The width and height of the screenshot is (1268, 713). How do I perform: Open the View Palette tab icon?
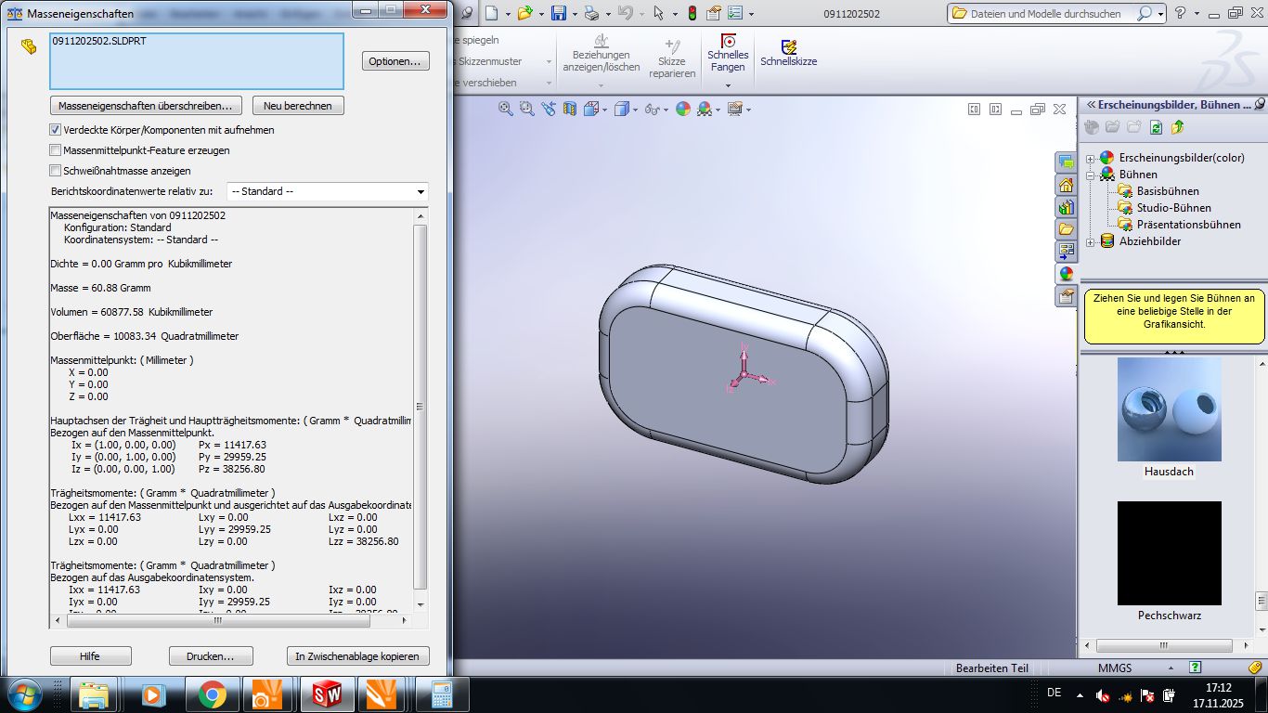click(x=1067, y=252)
